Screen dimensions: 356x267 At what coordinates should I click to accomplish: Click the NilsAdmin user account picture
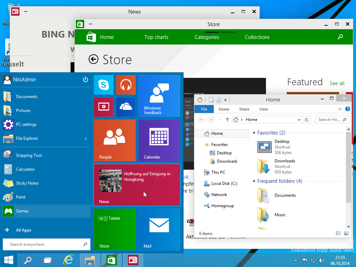coord(7,80)
